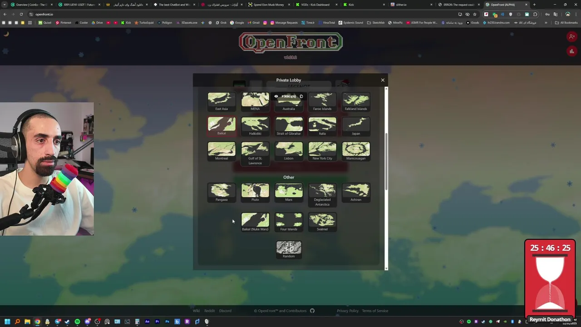
Task: Choose the Manicouagan crater map
Action: (356, 151)
